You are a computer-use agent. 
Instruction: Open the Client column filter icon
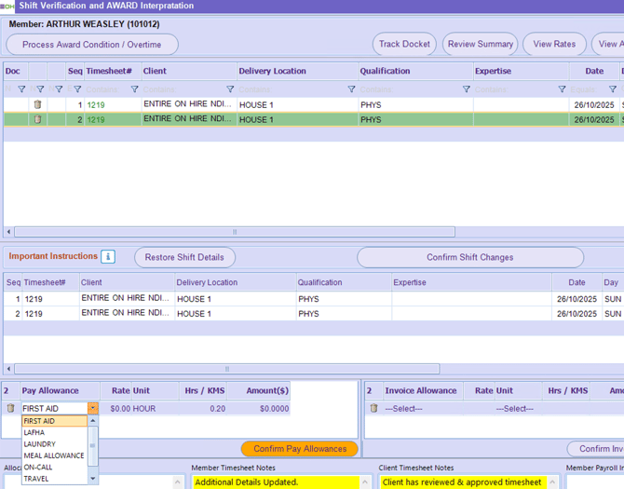tap(230, 89)
